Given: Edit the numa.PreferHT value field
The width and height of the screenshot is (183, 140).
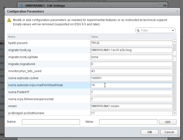Looking at the screenshot, I should pyautogui.click(x=132, y=92).
